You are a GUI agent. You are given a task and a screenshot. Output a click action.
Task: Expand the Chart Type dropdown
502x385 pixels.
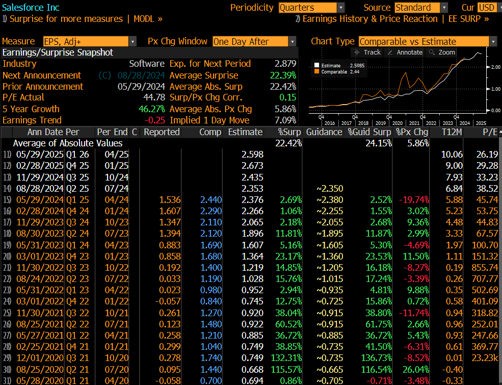428,42
